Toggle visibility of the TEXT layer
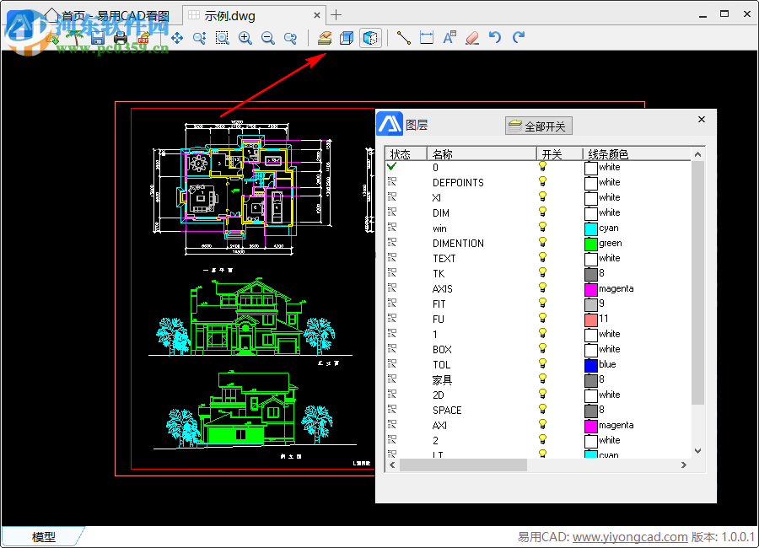The width and height of the screenshot is (759, 548). pos(542,258)
